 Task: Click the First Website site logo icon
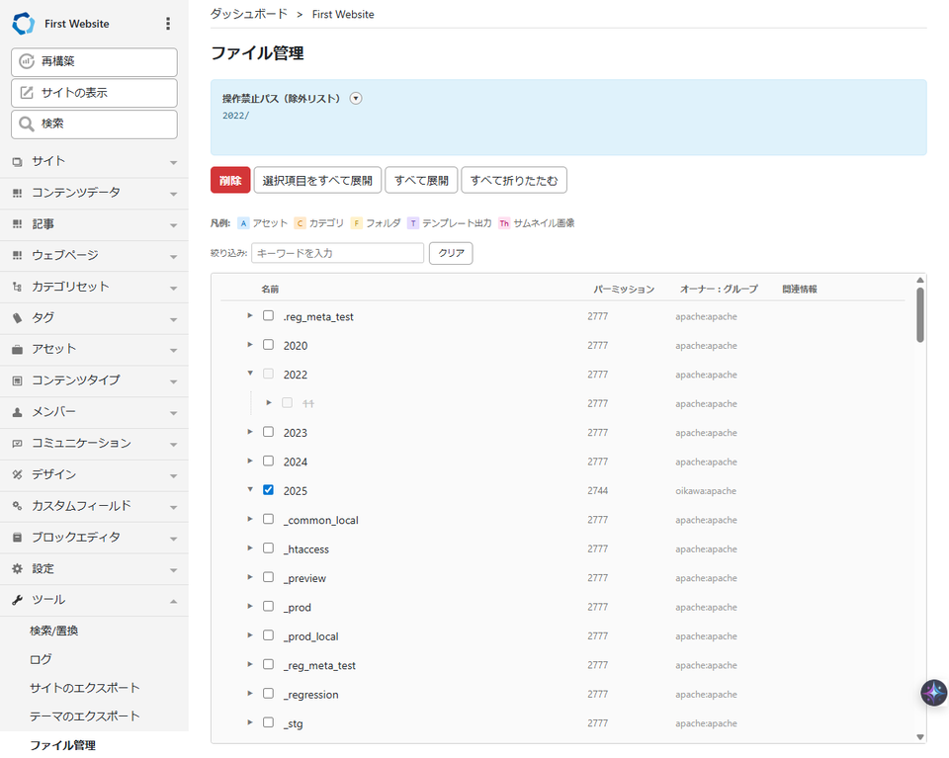click(22, 23)
